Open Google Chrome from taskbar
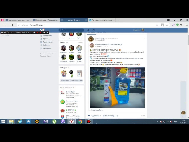The height and width of the screenshot is (142, 189). (x=80, y=122)
